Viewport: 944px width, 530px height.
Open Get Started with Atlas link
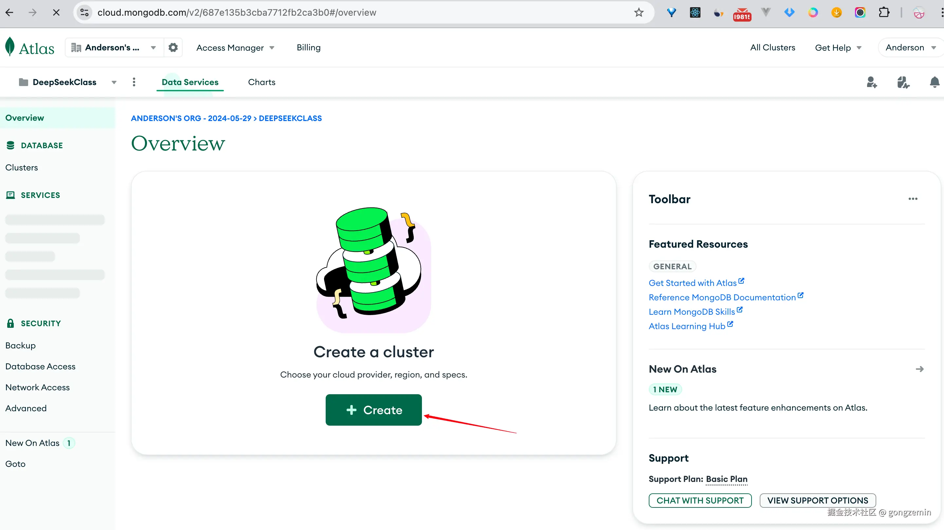692,283
